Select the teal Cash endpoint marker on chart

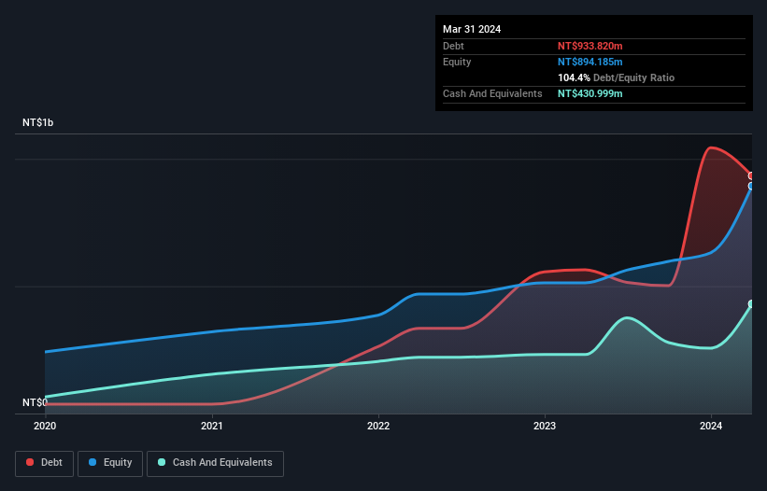click(751, 304)
